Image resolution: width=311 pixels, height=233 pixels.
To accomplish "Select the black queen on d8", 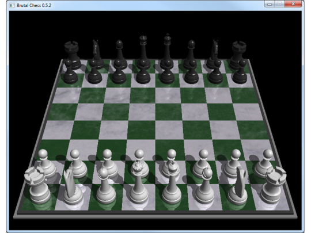I will [x=143, y=48].
